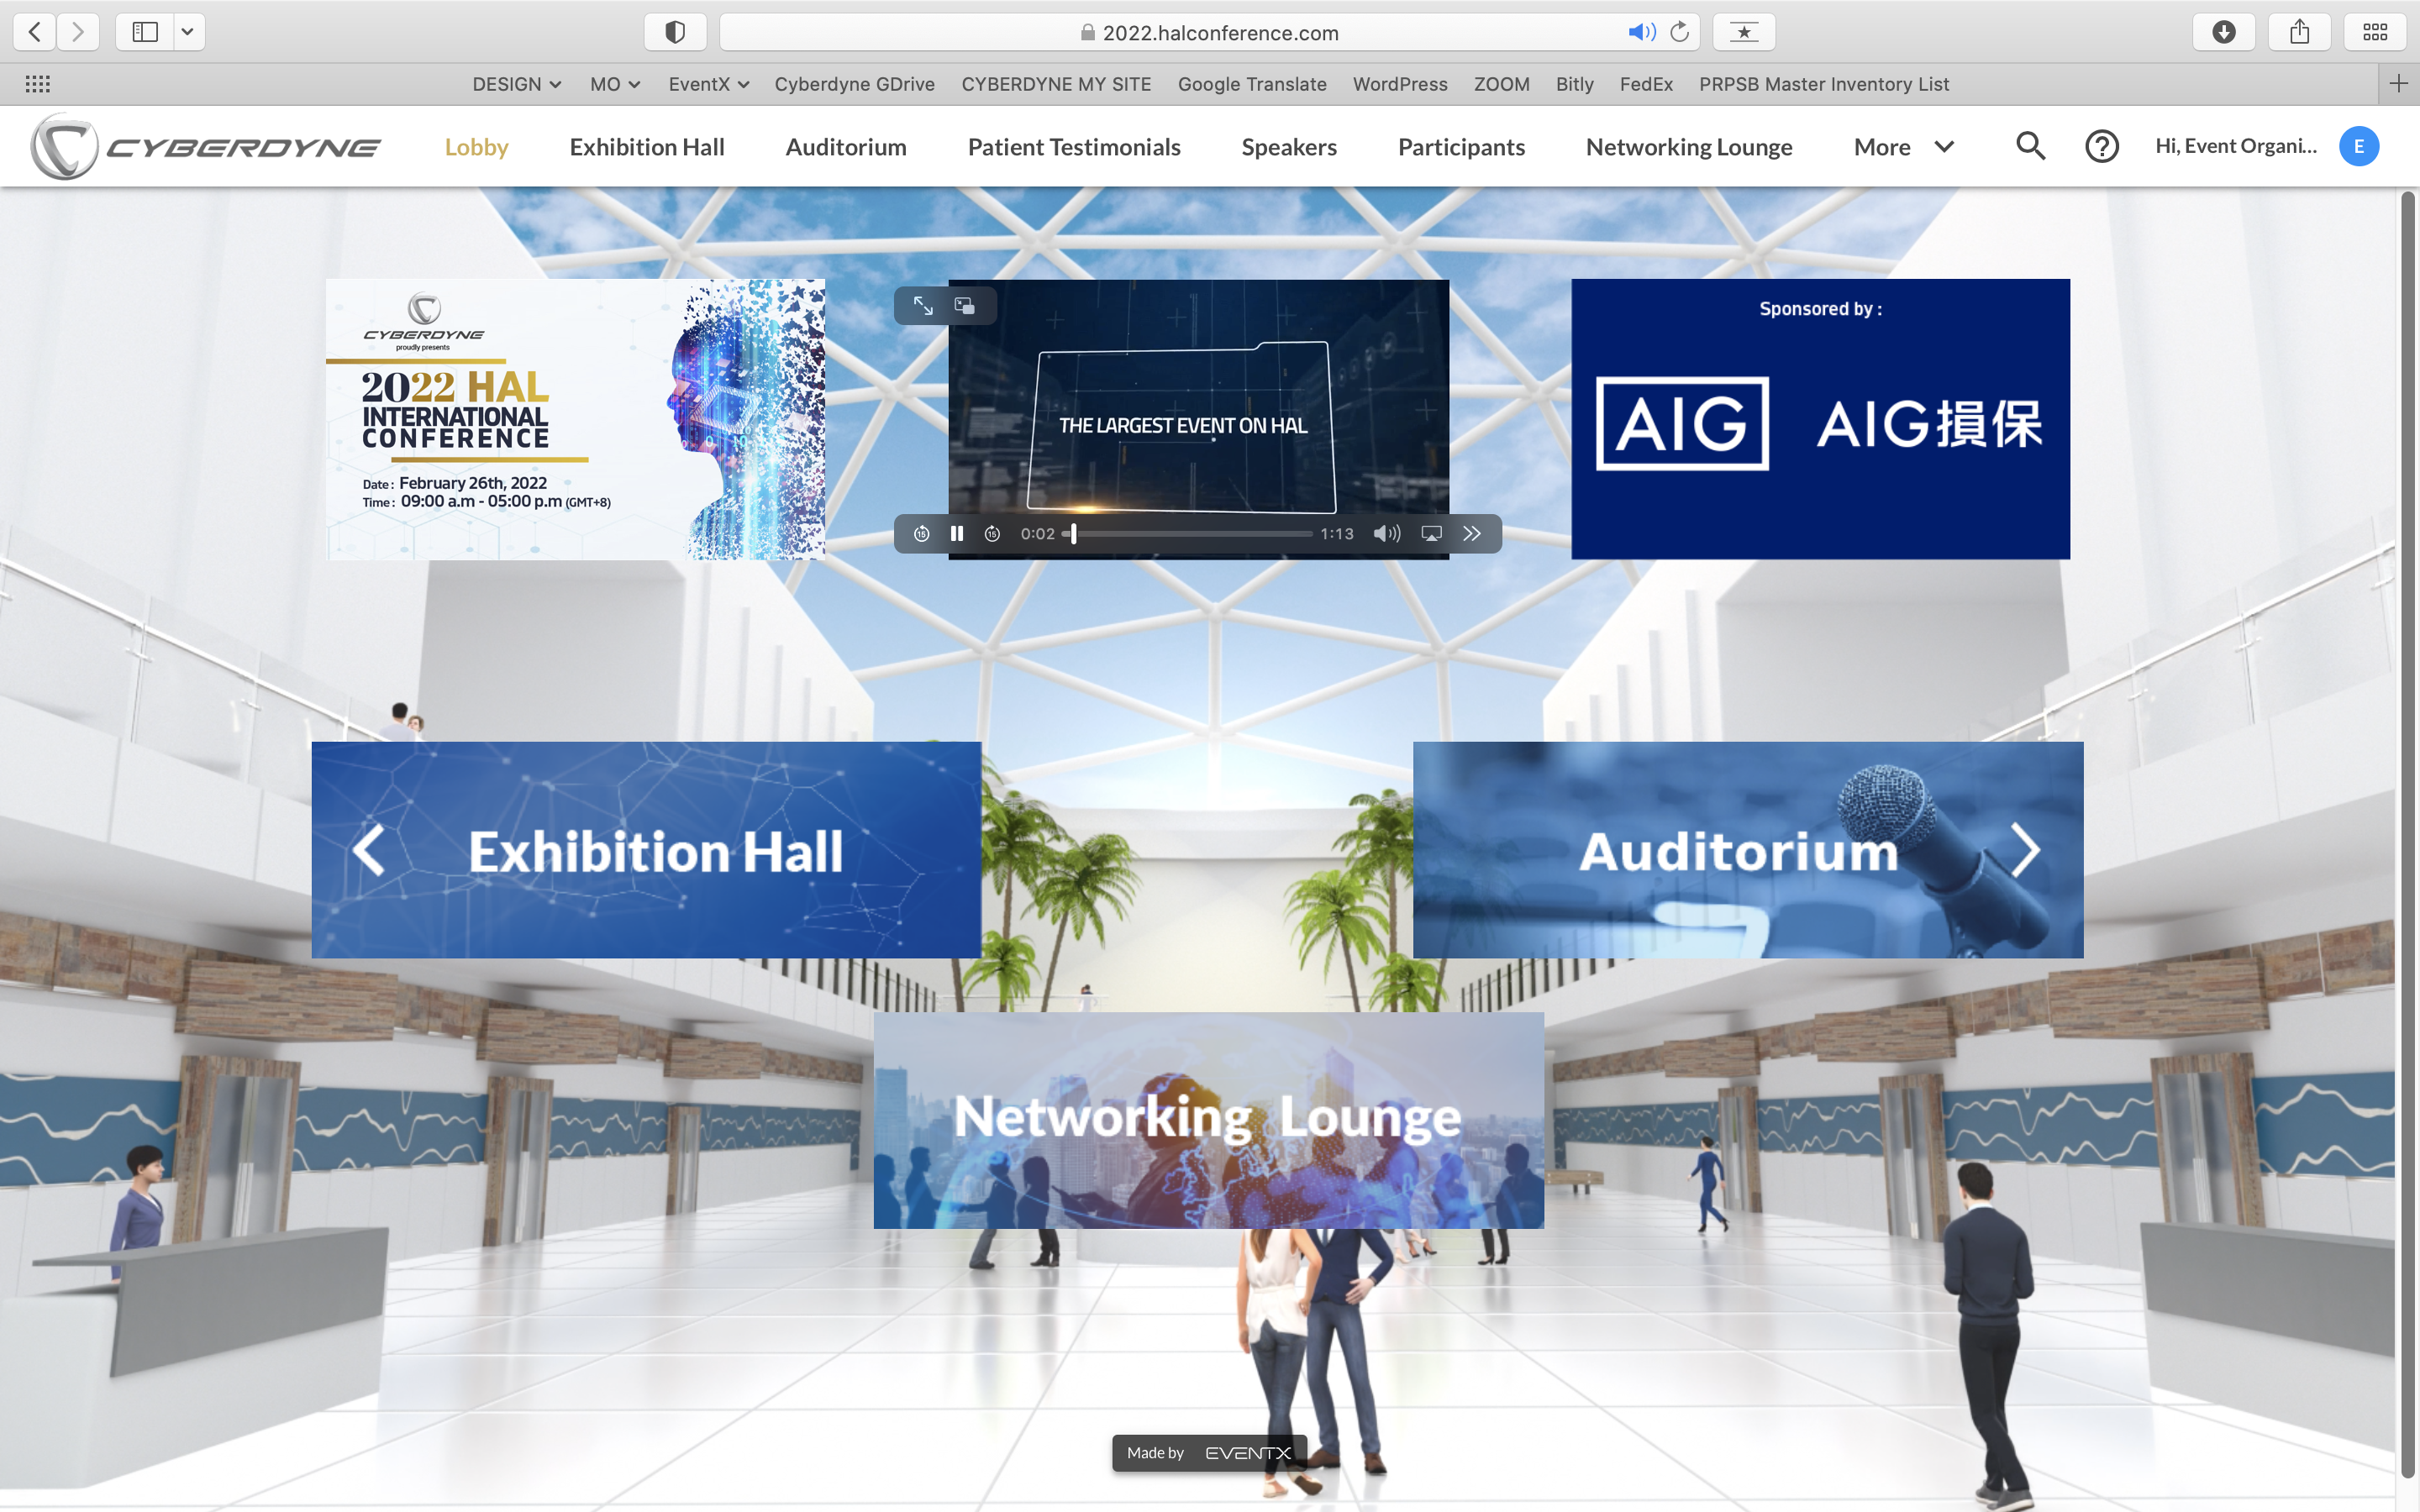This screenshot has height=1512, width=2420.
Task: Go to the Patient Testimonials tab
Action: click(1073, 147)
